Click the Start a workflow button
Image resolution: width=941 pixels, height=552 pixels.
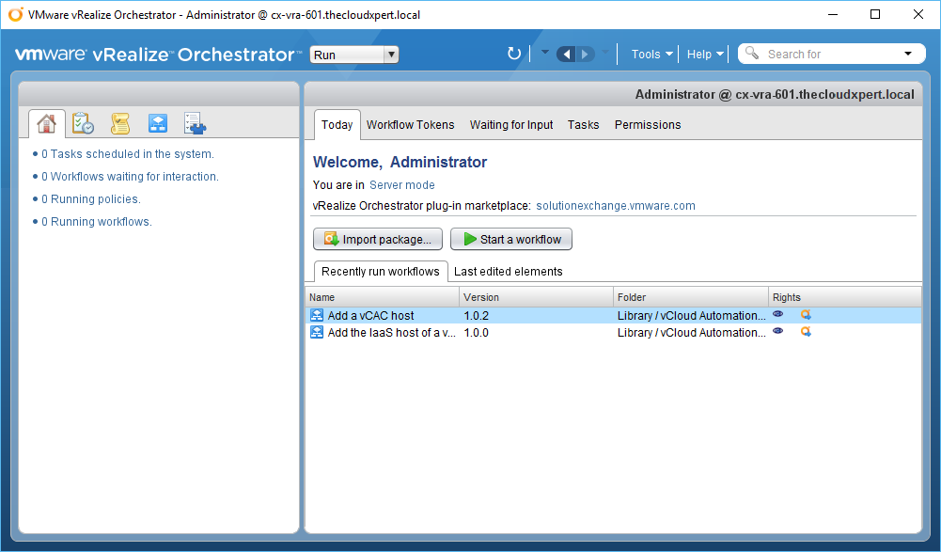coord(511,239)
